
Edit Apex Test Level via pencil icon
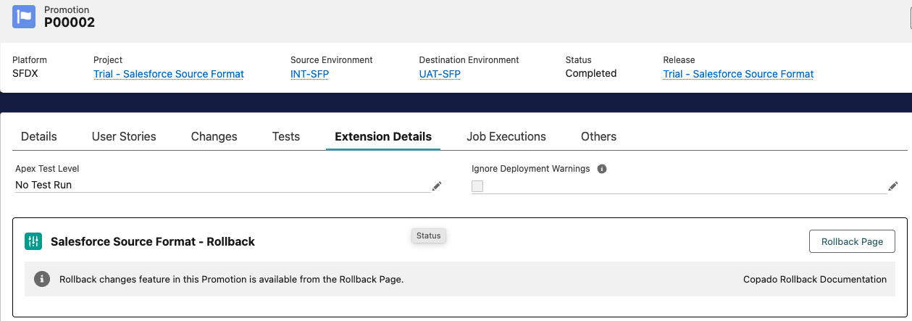click(x=436, y=186)
